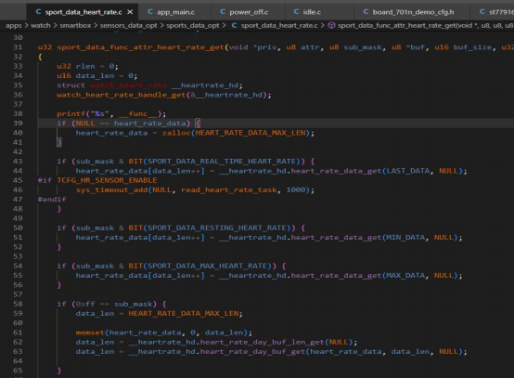Open 'sports_data_opt' breadcrumb folder
This screenshot has height=378, width=514.
[193, 25]
